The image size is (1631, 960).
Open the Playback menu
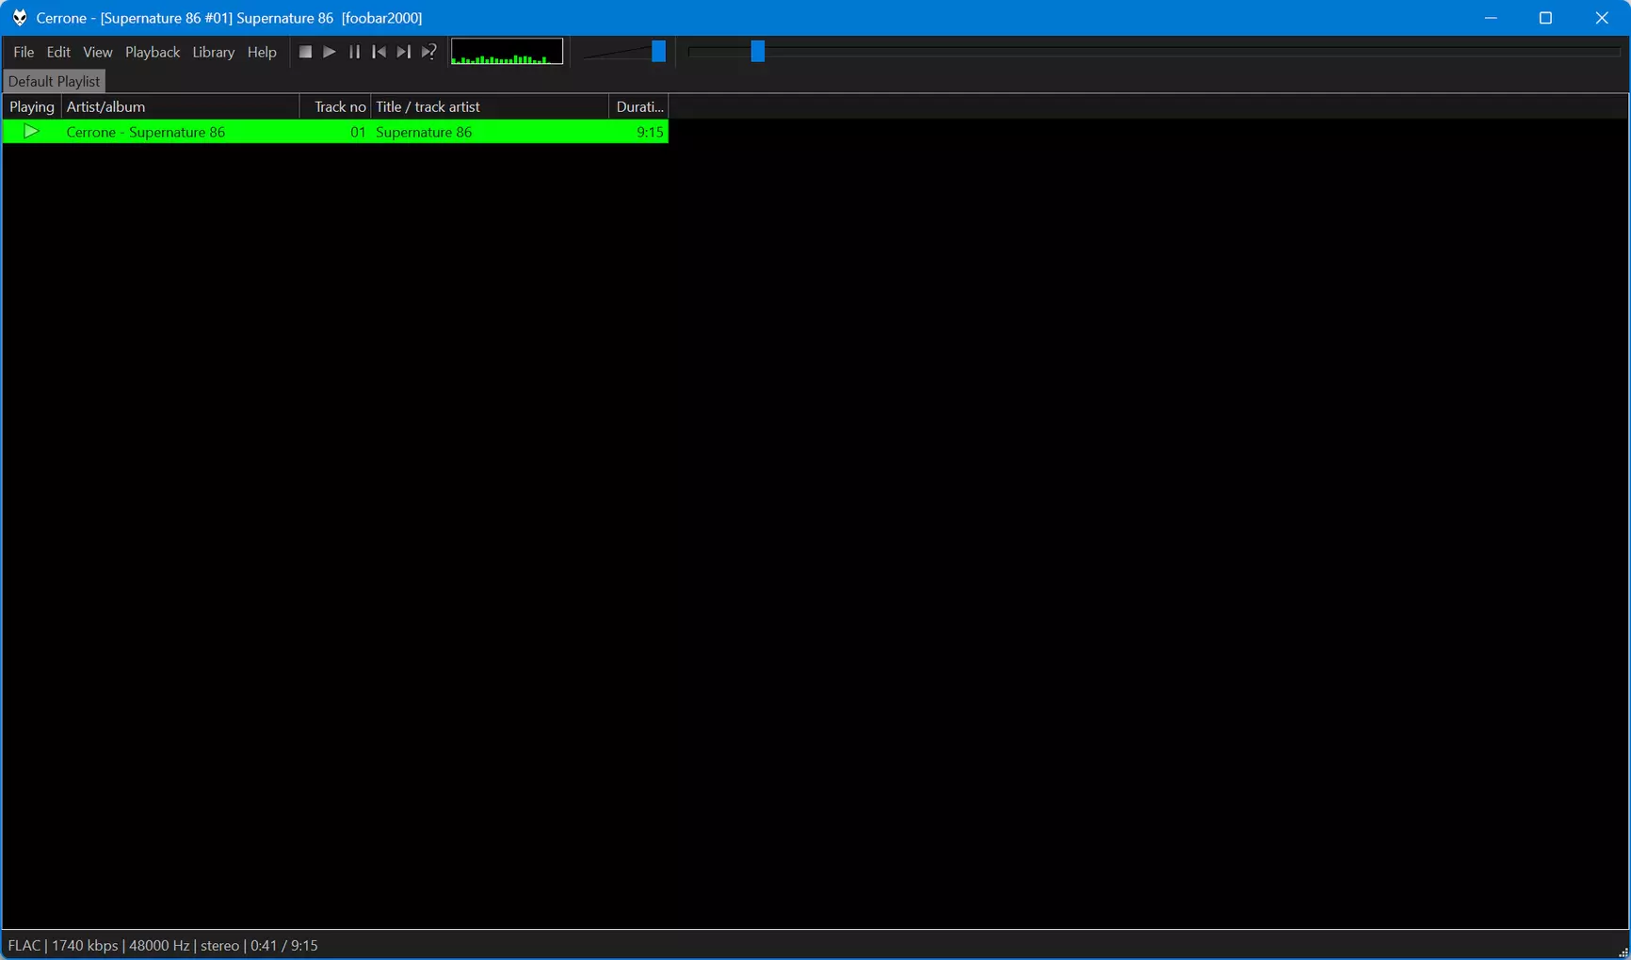point(153,52)
